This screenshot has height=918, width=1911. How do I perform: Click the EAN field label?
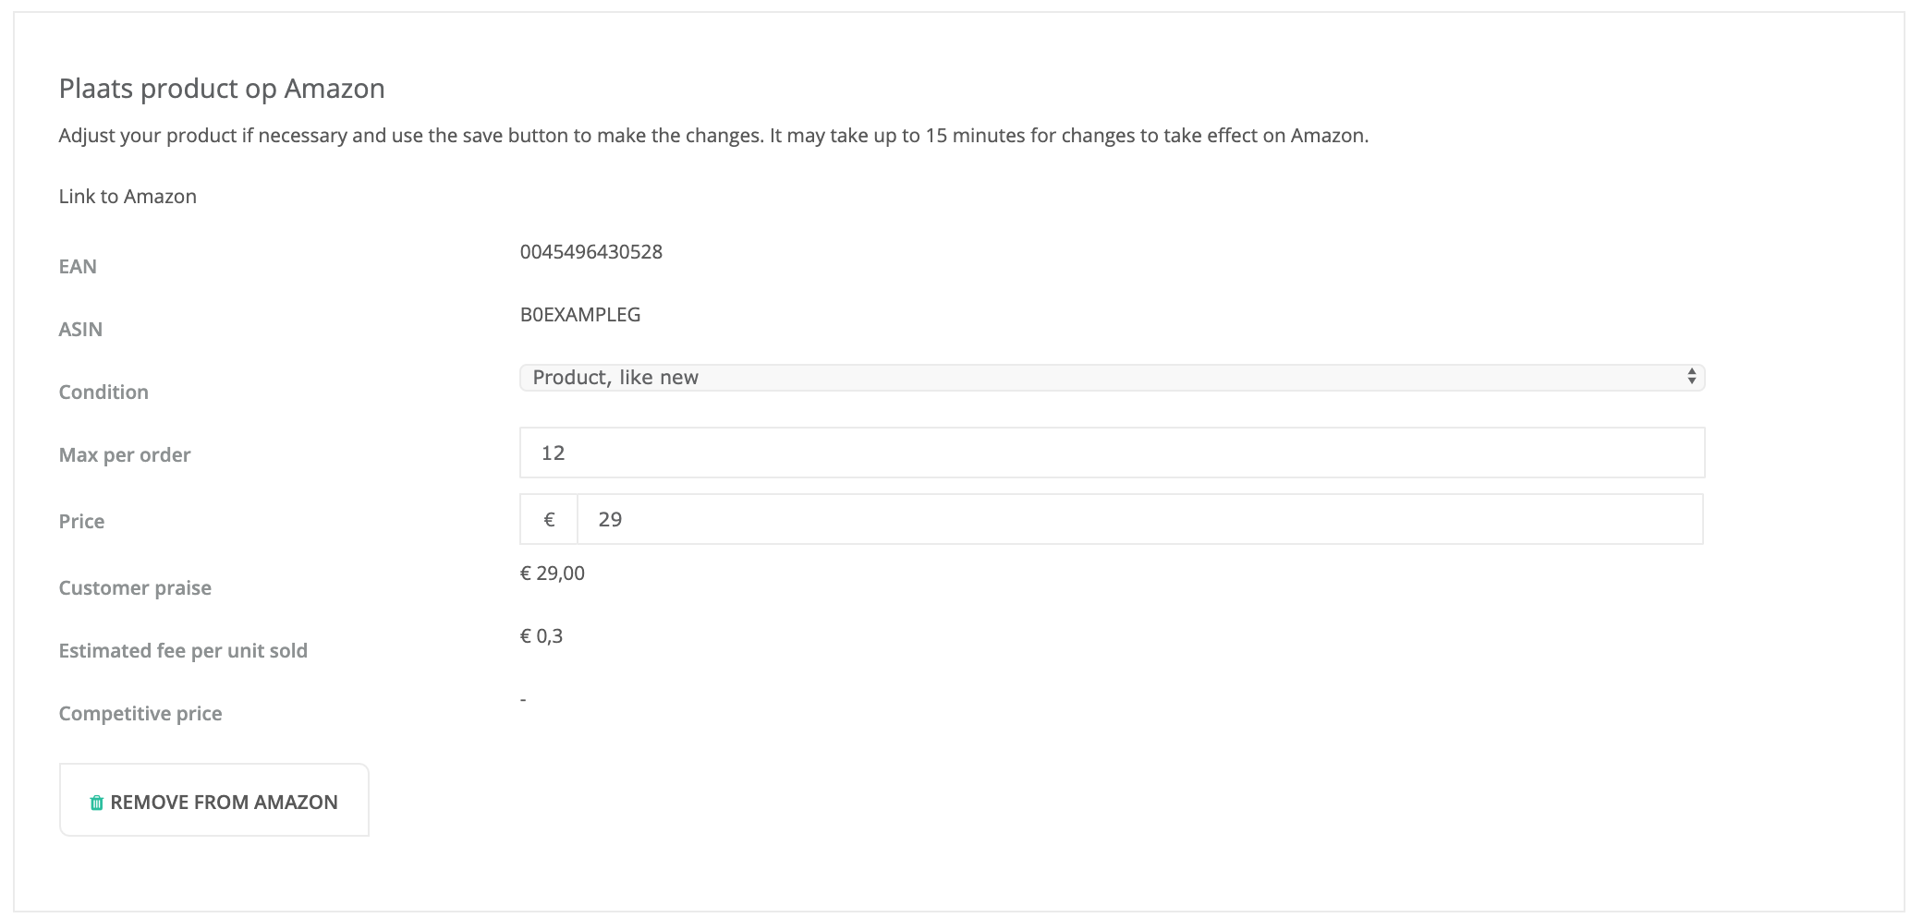point(78,267)
